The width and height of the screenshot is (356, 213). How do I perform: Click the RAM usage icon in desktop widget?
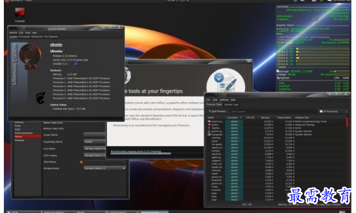pos(278,71)
